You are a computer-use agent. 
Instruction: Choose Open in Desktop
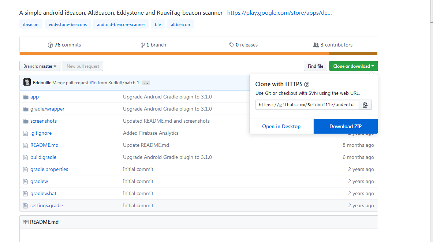point(281,126)
